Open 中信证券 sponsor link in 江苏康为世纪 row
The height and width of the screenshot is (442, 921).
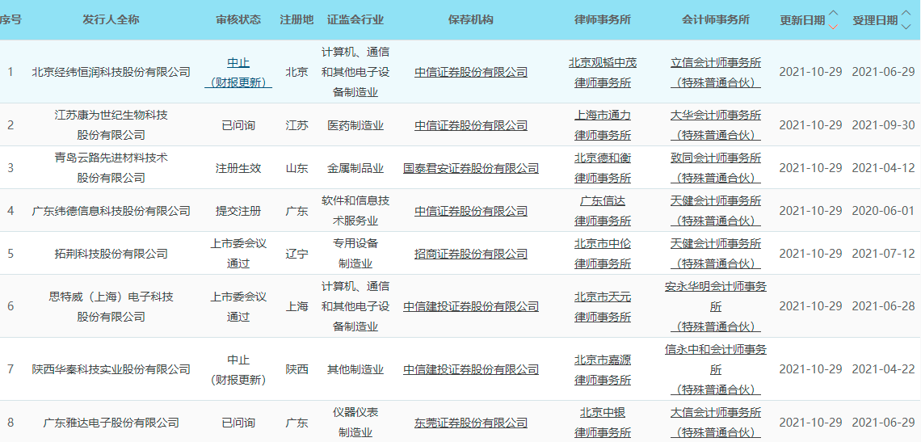pos(470,125)
